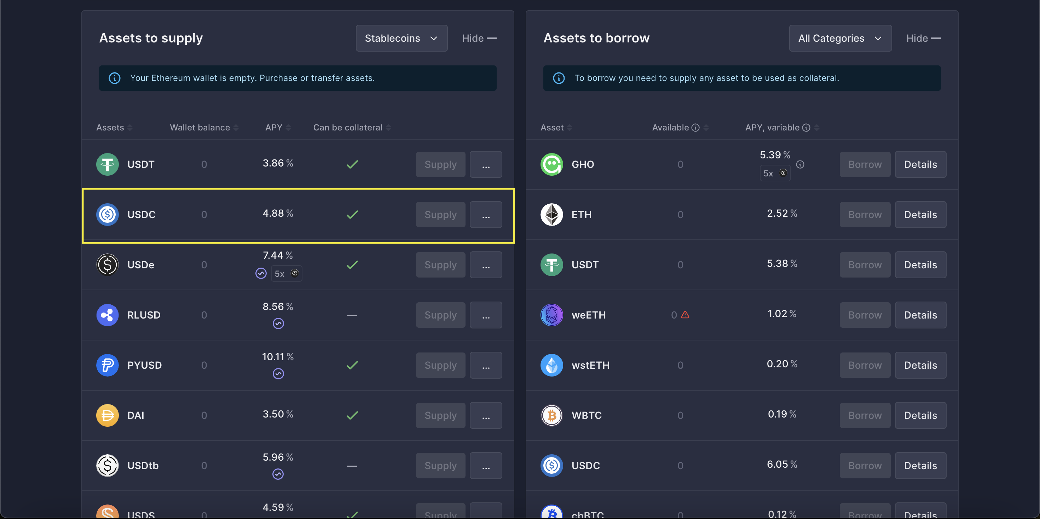Open the USDC row more-options menu
The image size is (1040, 519).
(x=486, y=215)
